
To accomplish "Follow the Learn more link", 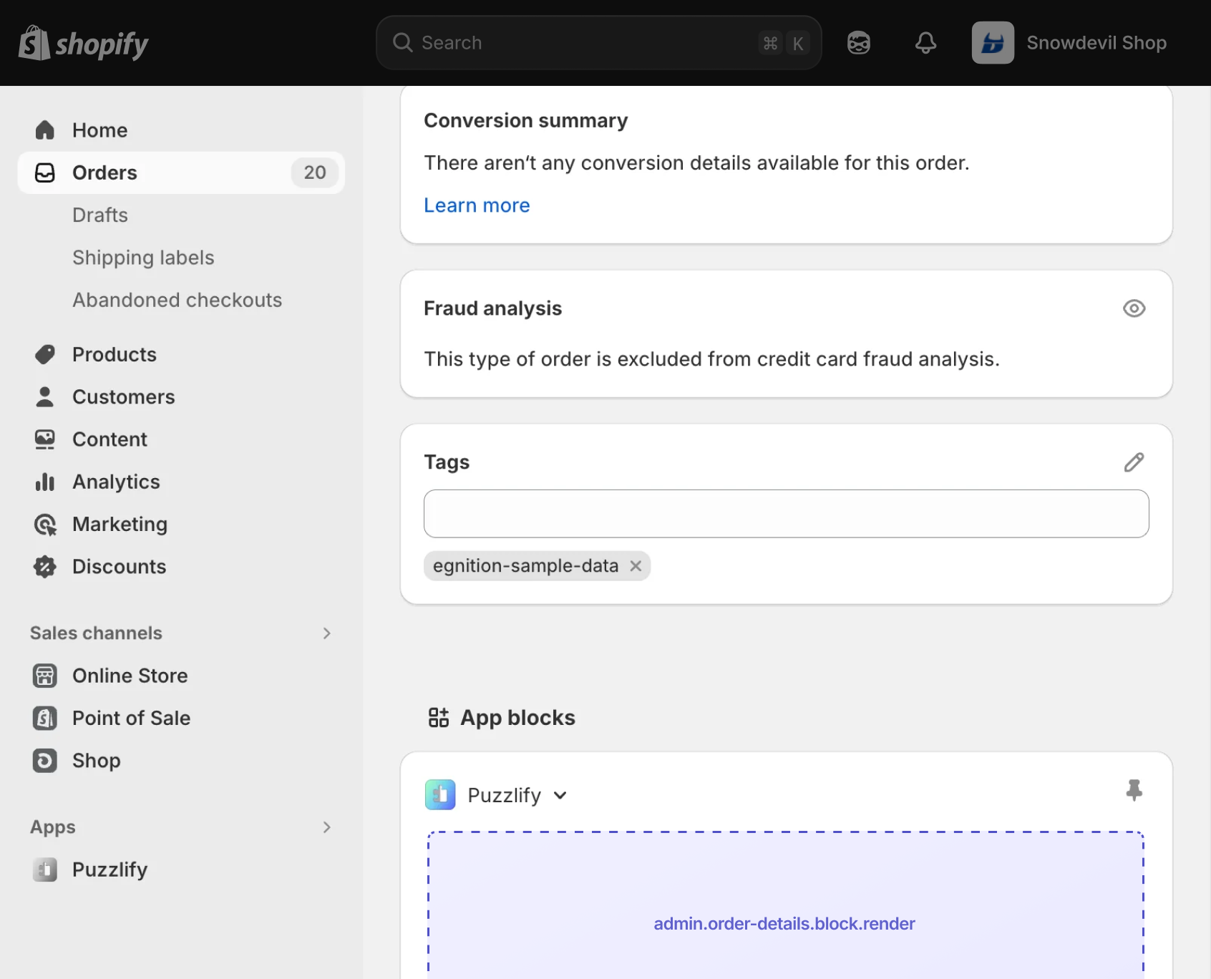I will click(x=477, y=205).
